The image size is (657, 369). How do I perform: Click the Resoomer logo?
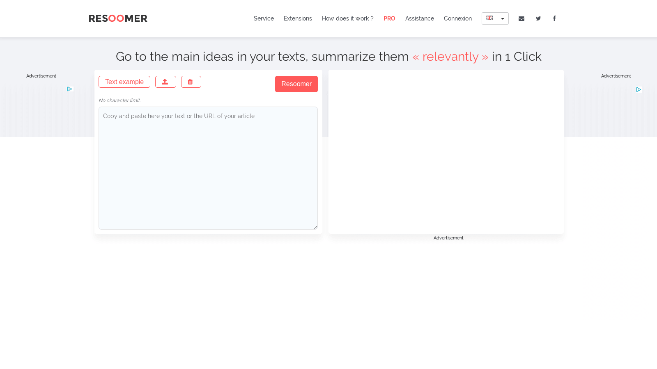(x=118, y=18)
